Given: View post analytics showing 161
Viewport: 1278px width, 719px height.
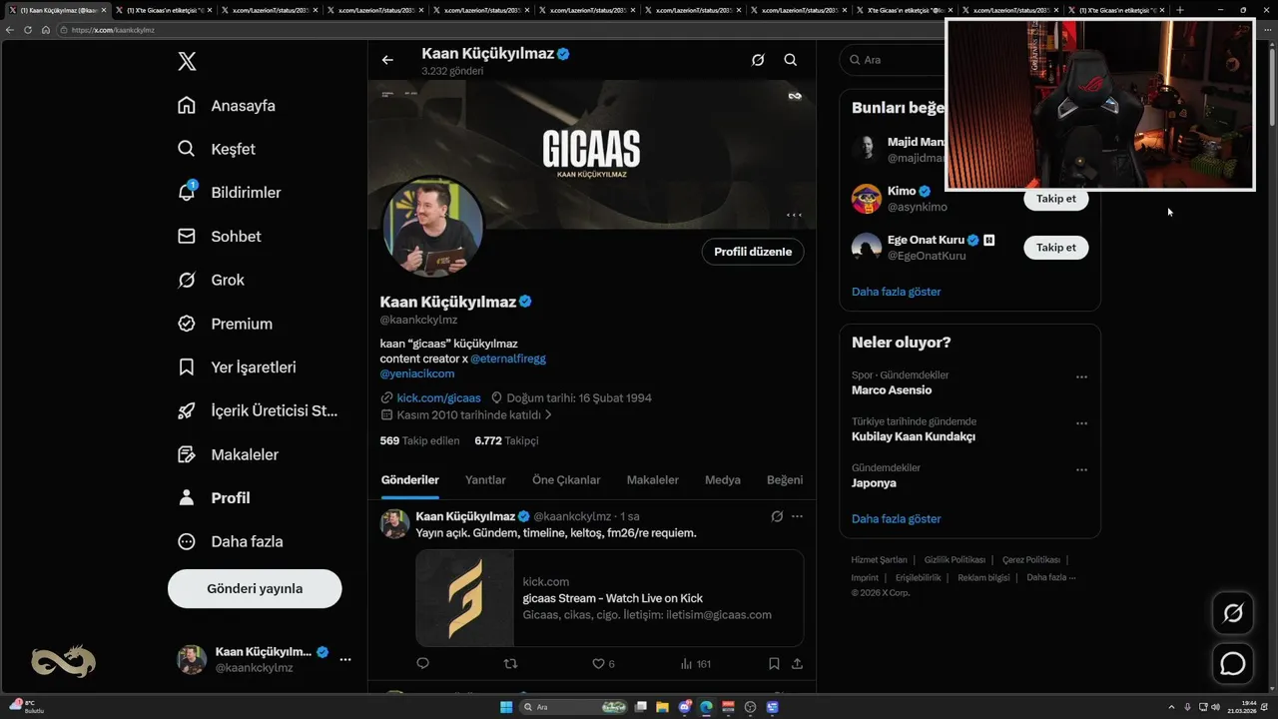Looking at the screenshot, I should [x=695, y=663].
